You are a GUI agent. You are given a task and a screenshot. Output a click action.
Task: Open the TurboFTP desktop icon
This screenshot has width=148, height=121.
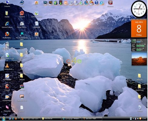(22, 14)
